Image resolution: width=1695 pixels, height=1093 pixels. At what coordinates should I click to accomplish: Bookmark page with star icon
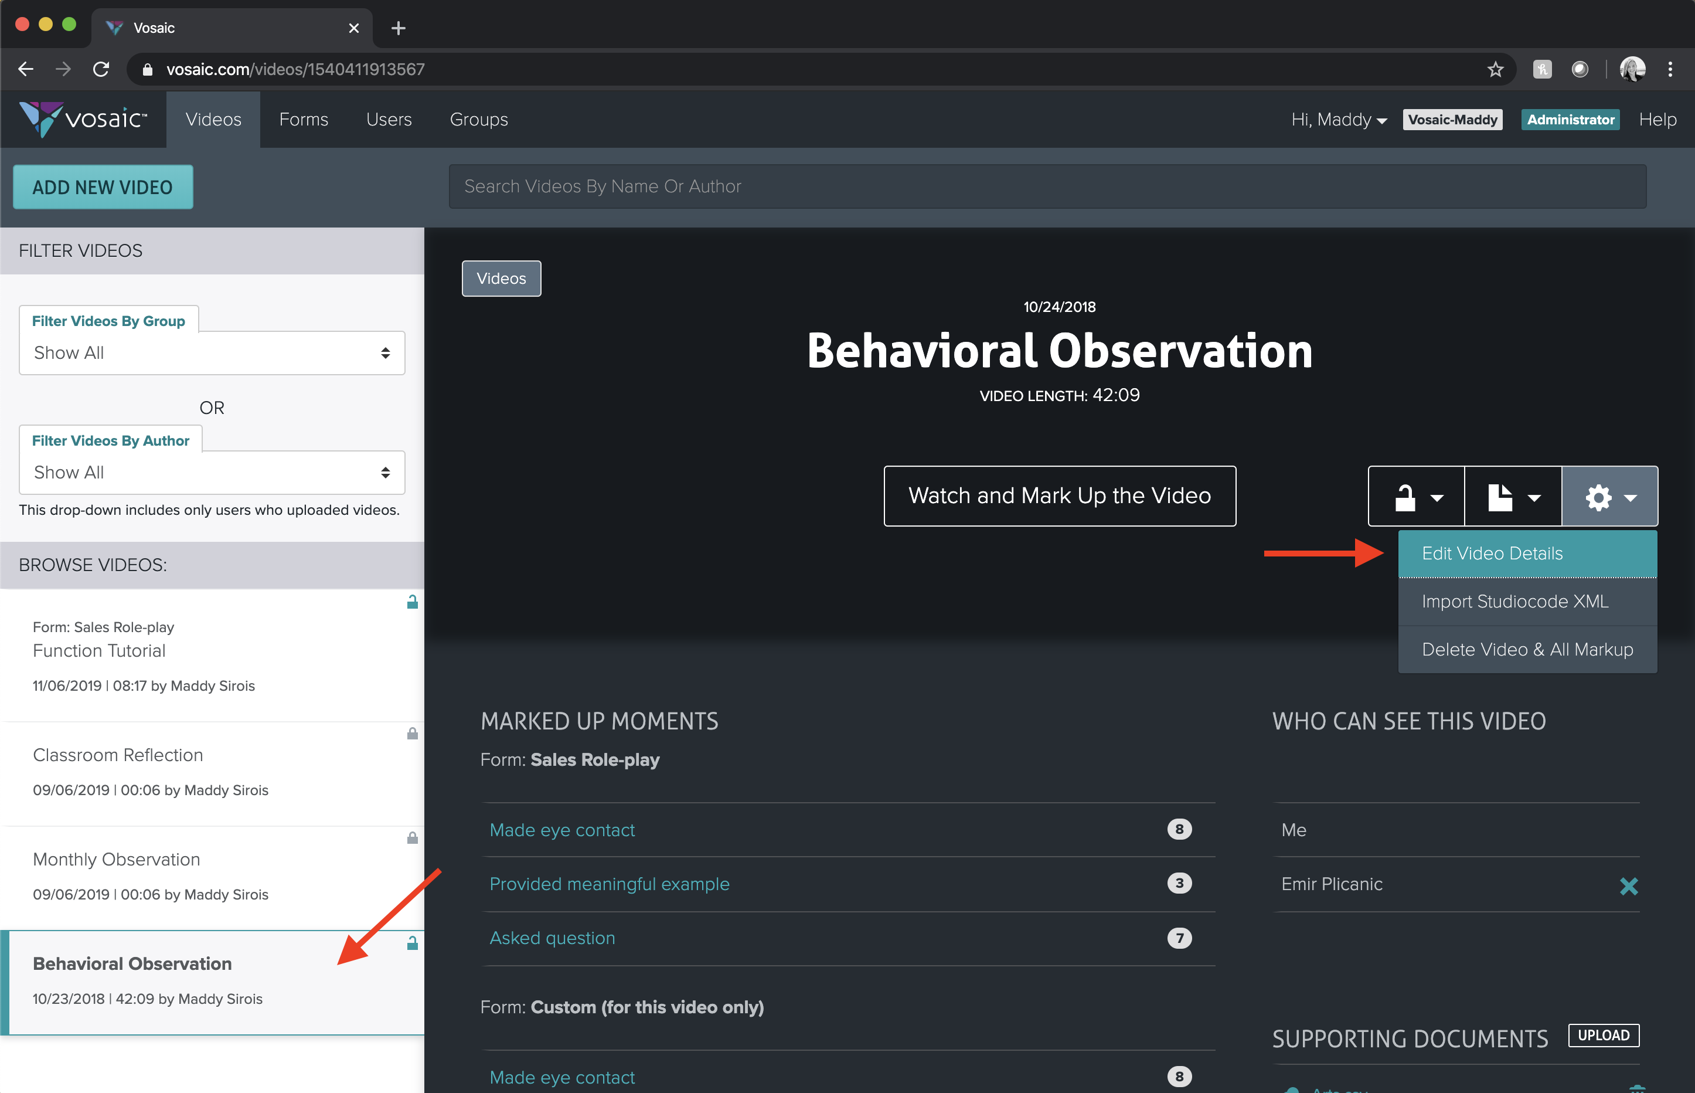pos(1495,70)
